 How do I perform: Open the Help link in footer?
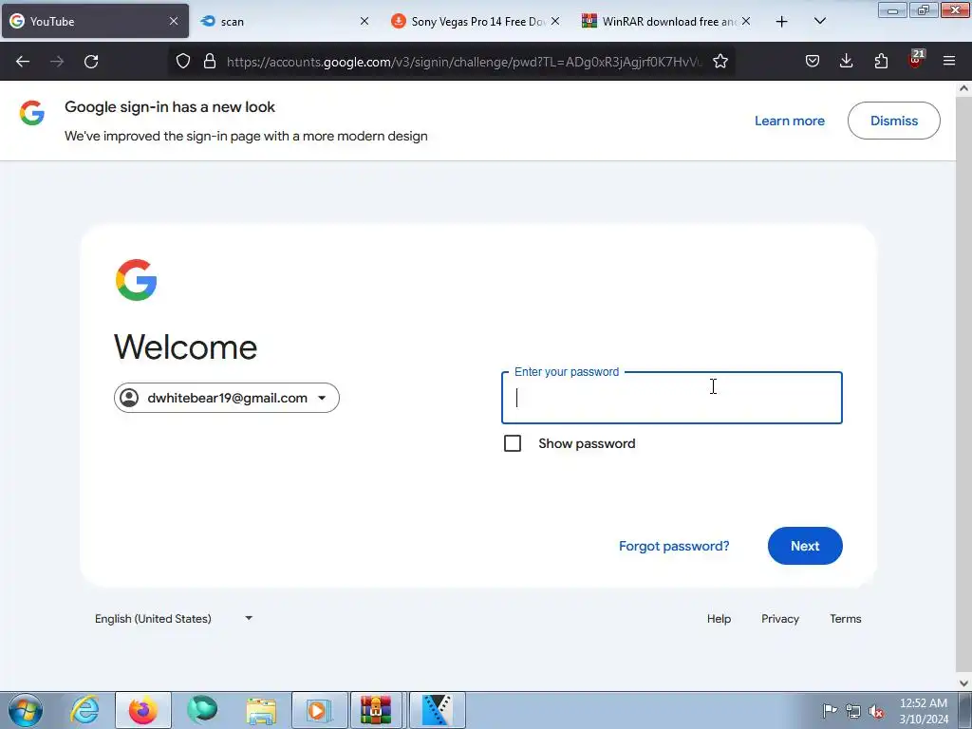(720, 619)
